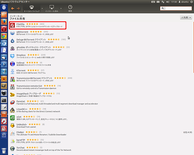Select the KTorrent download arrow icon
The width and height of the screenshot is (194, 155).
point(12,72)
